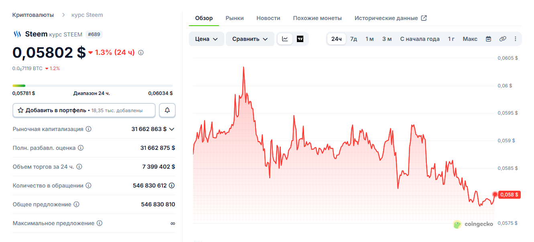Image resolution: width=534 pixels, height=242 pixels.
Task: Click the 0,0₆7119 BTC value
Action: tap(27, 69)
